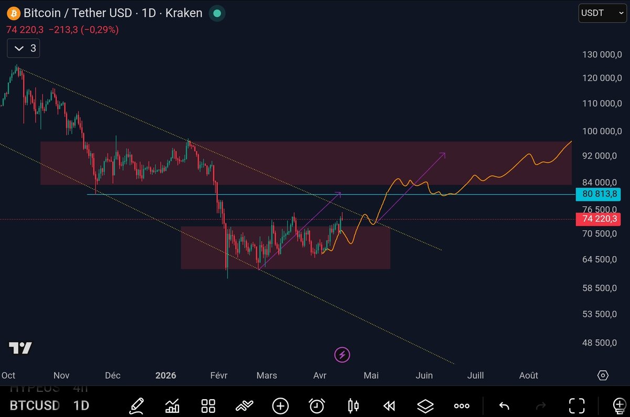Create a price alert with alarm clock
The height and width of the screenshot is (417, 630).
(317, 405)
